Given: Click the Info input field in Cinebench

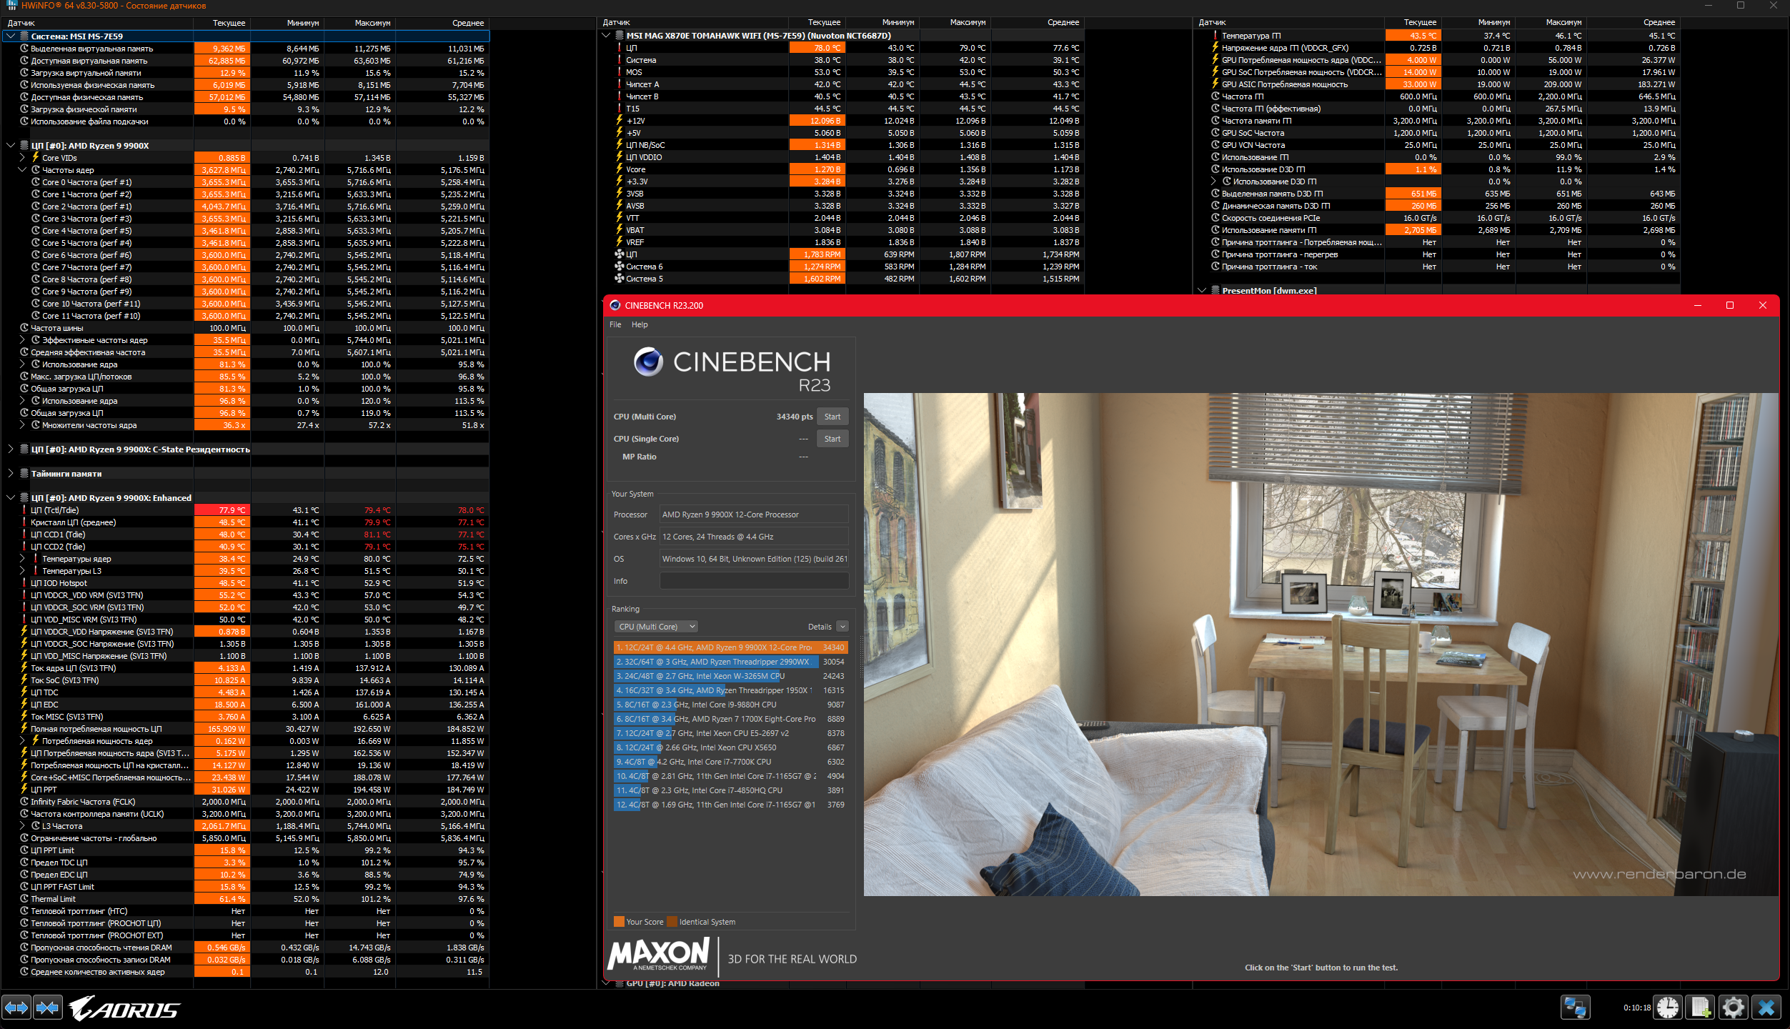Looking at the screenshot, I should (754, 581).
